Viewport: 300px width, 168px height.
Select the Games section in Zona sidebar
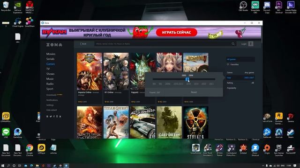[x=51, y=64]
